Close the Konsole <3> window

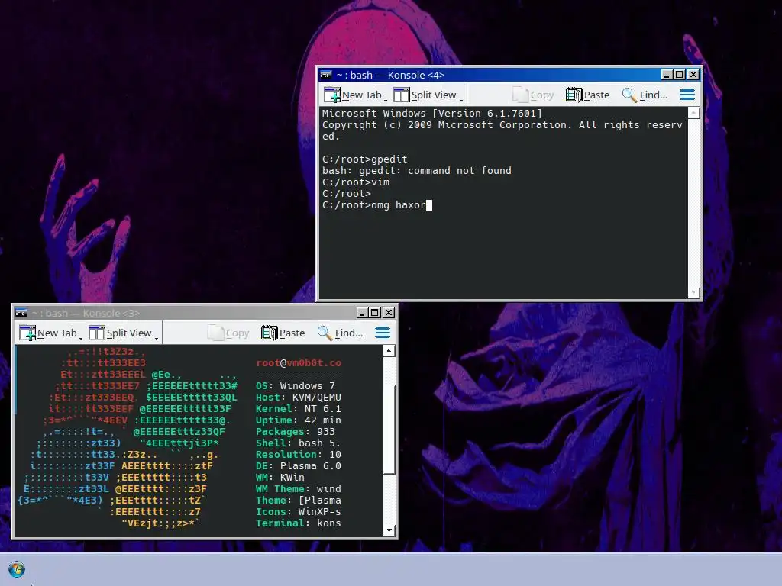pyautogui.click(x=389, y=313)
